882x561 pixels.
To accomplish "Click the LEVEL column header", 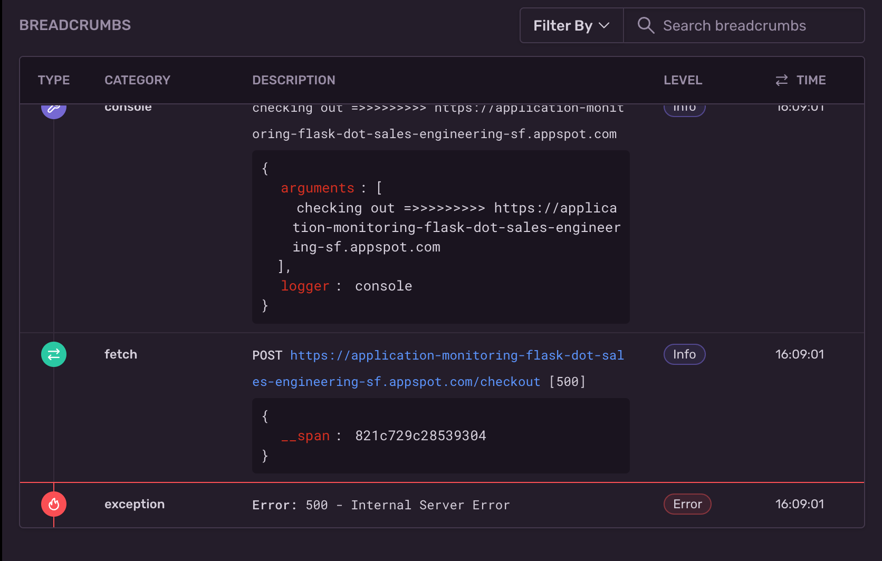I will (x=683, y=80).
